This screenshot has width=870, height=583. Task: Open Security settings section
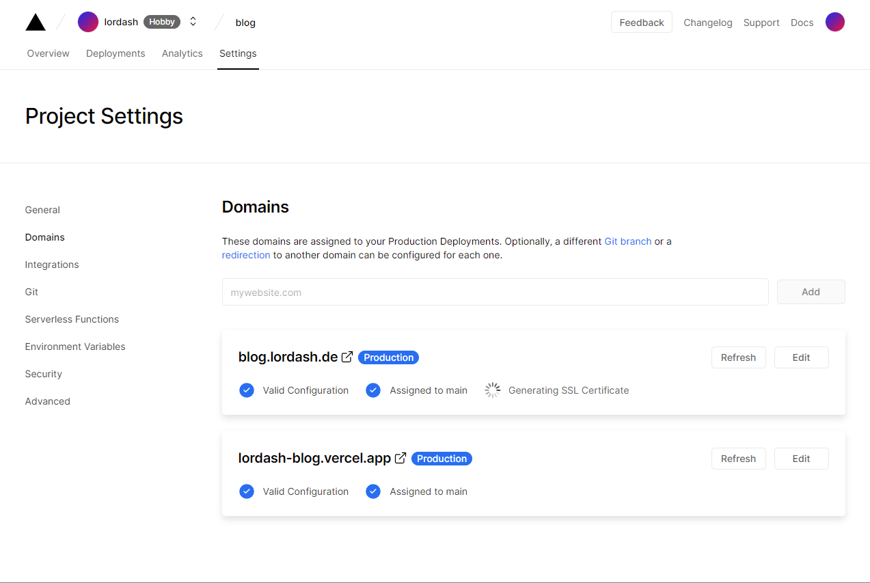click(44, 374)
